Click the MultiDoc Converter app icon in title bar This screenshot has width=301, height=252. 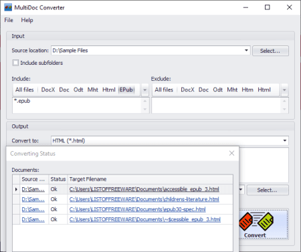(x=8, y=7)
